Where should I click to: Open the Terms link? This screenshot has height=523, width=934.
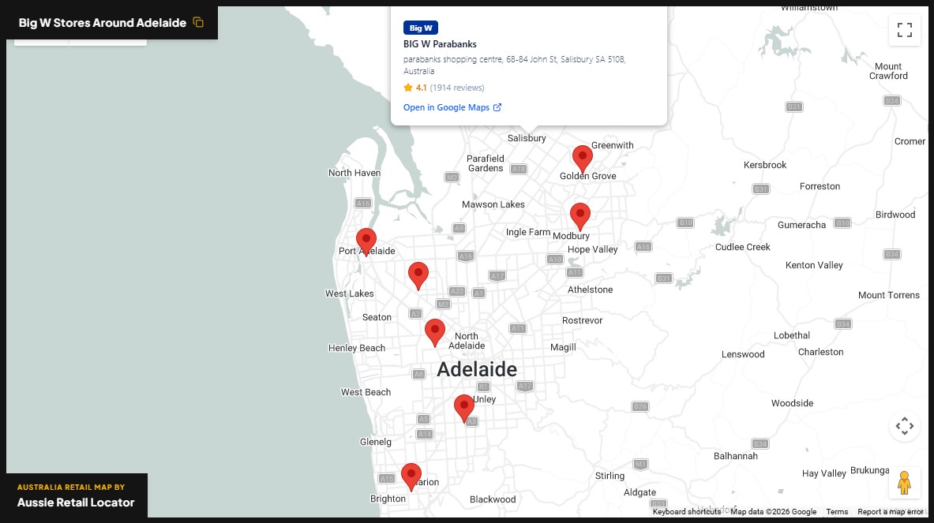(837, 512)
